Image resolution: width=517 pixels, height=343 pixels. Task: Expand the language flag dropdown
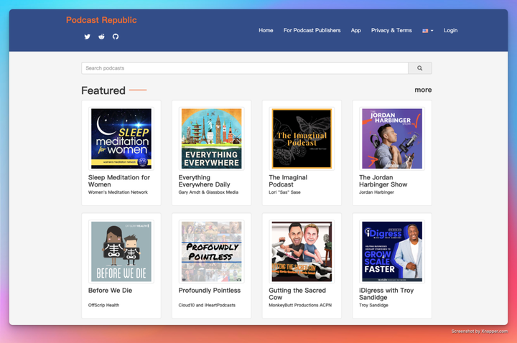(428, 31)
